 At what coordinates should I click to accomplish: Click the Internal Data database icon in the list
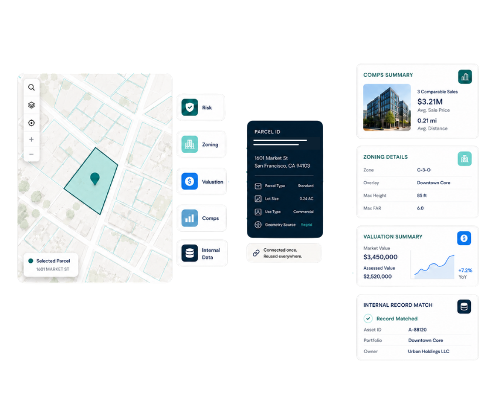189,253
